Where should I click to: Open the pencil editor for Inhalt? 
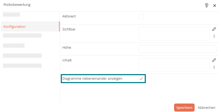(x=214, y=60)
